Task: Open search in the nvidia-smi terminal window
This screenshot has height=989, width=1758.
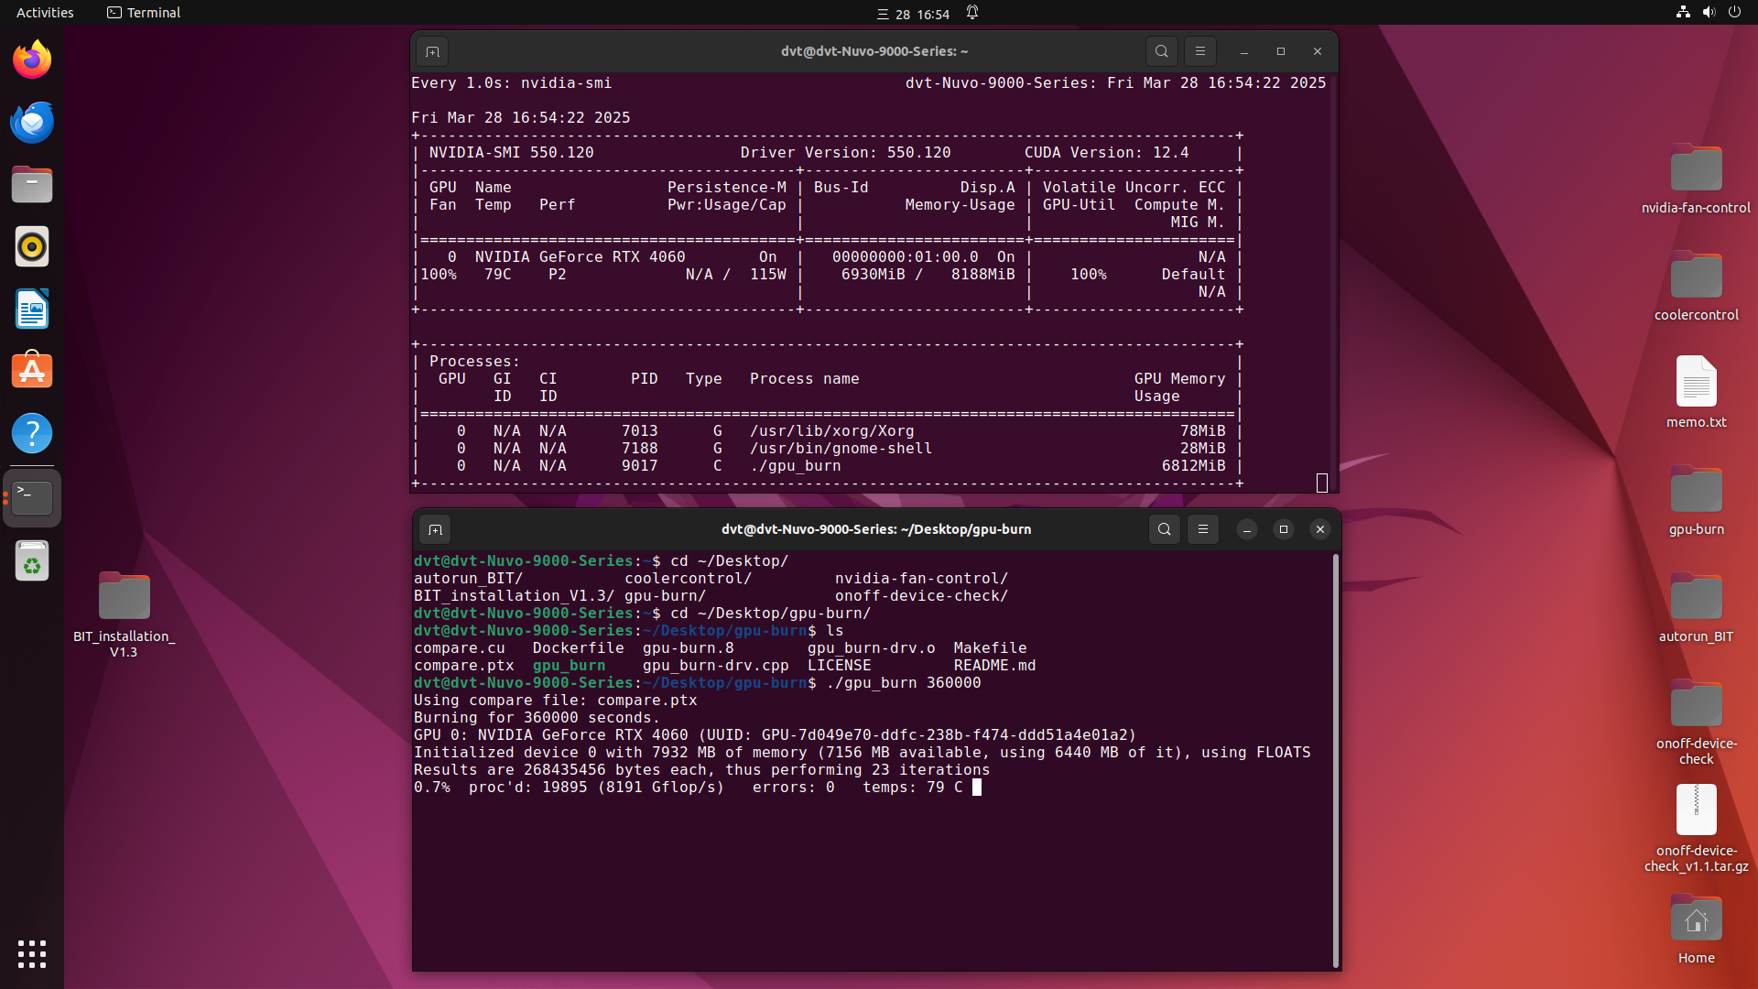Action: pyautogui.click(x=1161, y=52)
